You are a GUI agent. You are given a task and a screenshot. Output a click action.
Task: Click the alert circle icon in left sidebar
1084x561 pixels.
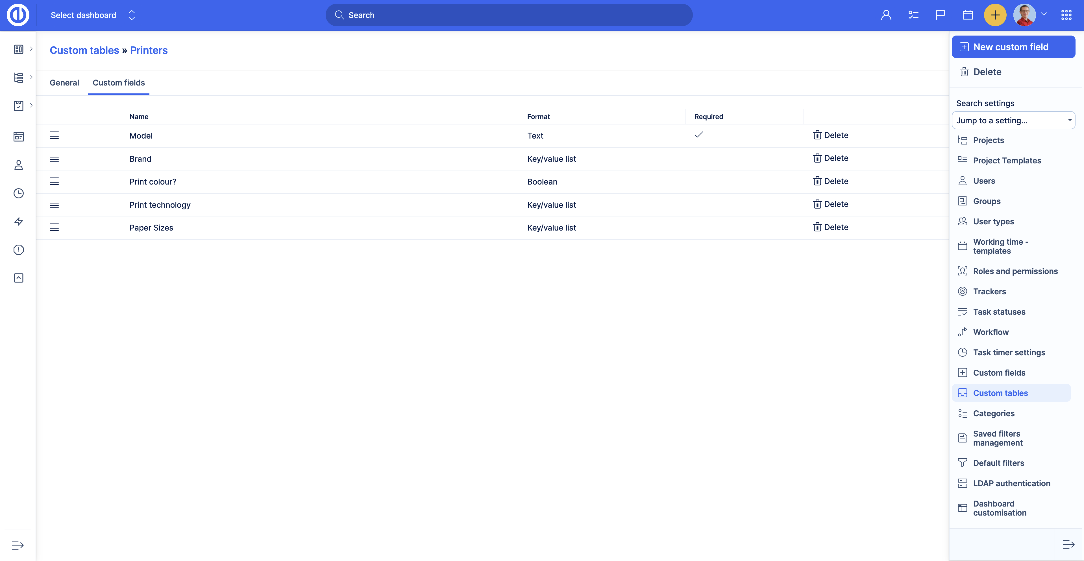point(19,250)
